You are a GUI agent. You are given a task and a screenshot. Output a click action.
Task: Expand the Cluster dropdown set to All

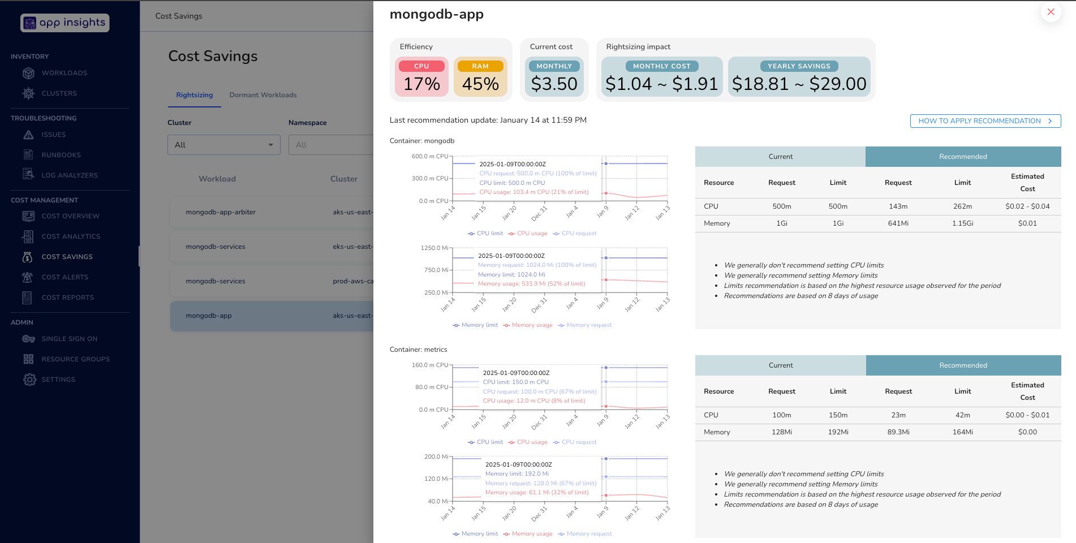[x=223, y=145]
